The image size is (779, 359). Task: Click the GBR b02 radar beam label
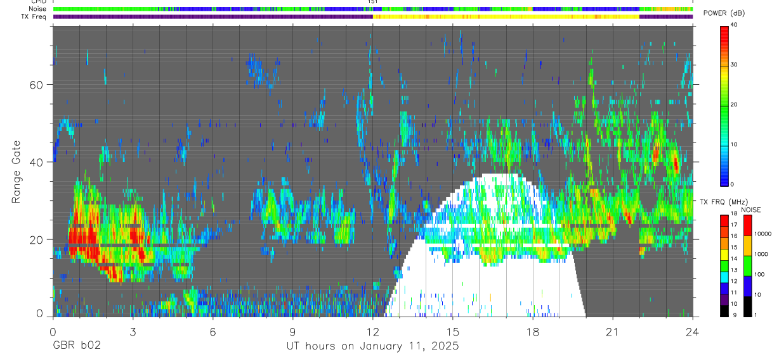point(76,346)
